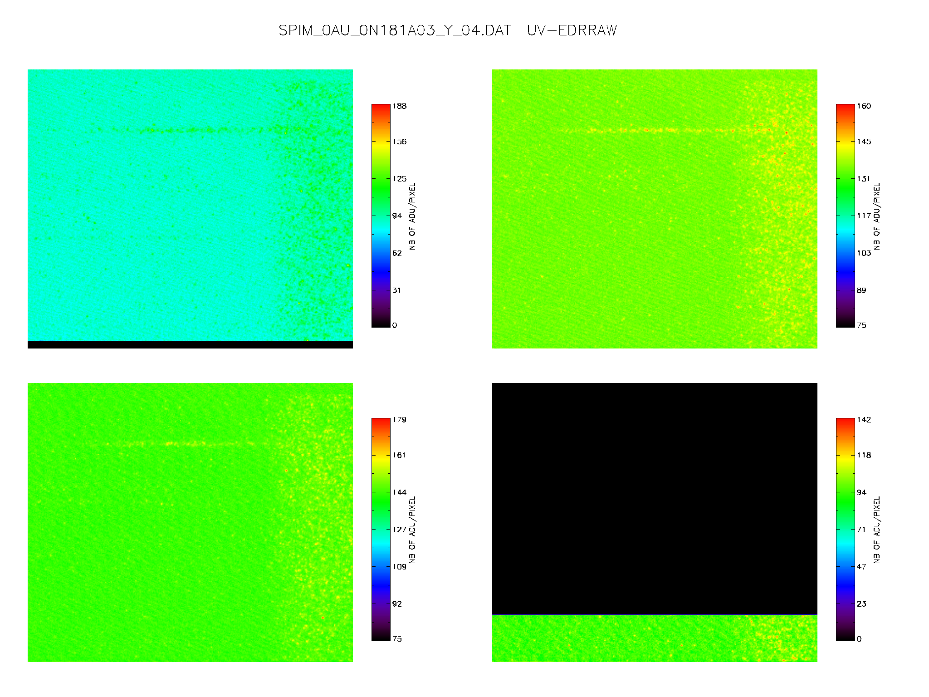The height and width of the screenshot is (697, 929).
Task: Select the top-left cyan image panel
Action: (190, 209)
